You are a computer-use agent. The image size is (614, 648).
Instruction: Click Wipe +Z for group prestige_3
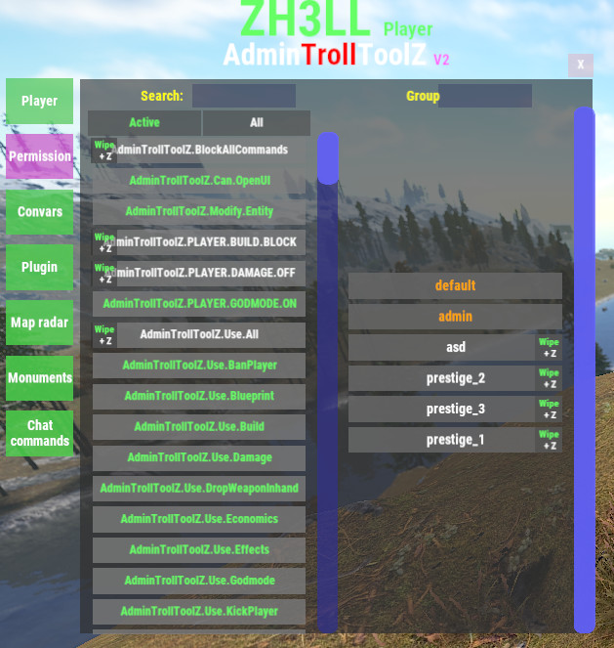[549, 410]
